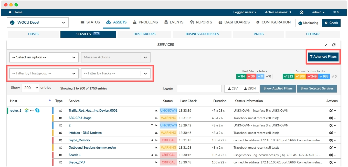Image resolution: width=348 pixels, height=167 pixels.
Task: Switch to the GEOMAP tab
Action: [313, 34]
